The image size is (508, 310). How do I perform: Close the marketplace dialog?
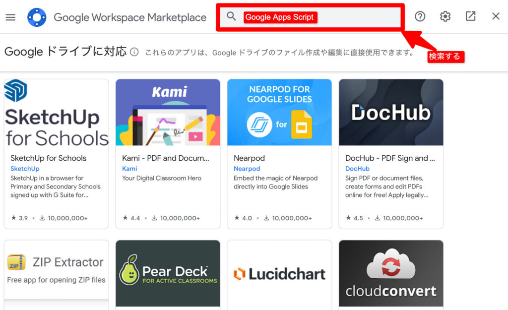point(496,16)
